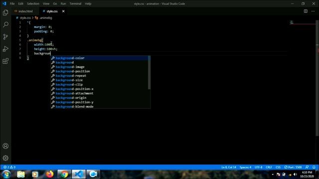This screenshot has width=319, height=179.
Task: Click the Port: 5500 Live Server button
Action: (x=293, y=167)
